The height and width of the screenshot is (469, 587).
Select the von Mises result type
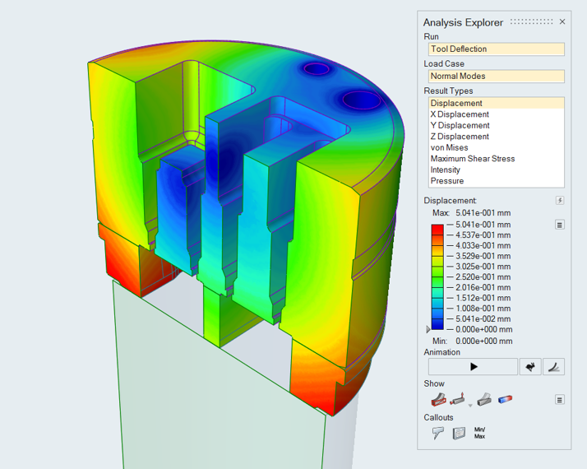click(449, 147)
